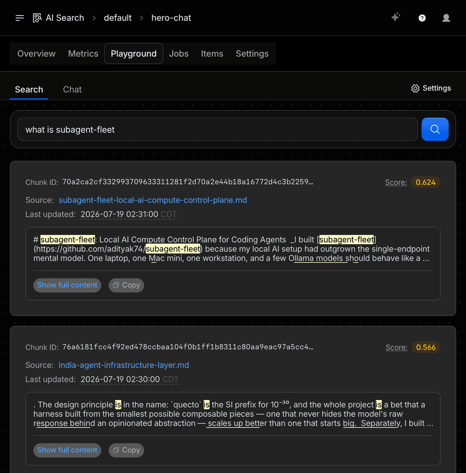Select the Search sub-tab
The height and width of the screenshot is (473, 466).
tap(29, 89)
